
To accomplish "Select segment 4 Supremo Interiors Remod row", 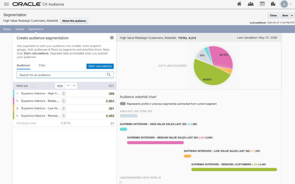I will pyautogui.click(x=64, y=116).
